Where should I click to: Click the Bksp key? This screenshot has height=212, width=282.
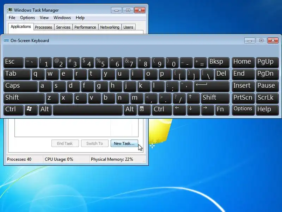[219, 63]
